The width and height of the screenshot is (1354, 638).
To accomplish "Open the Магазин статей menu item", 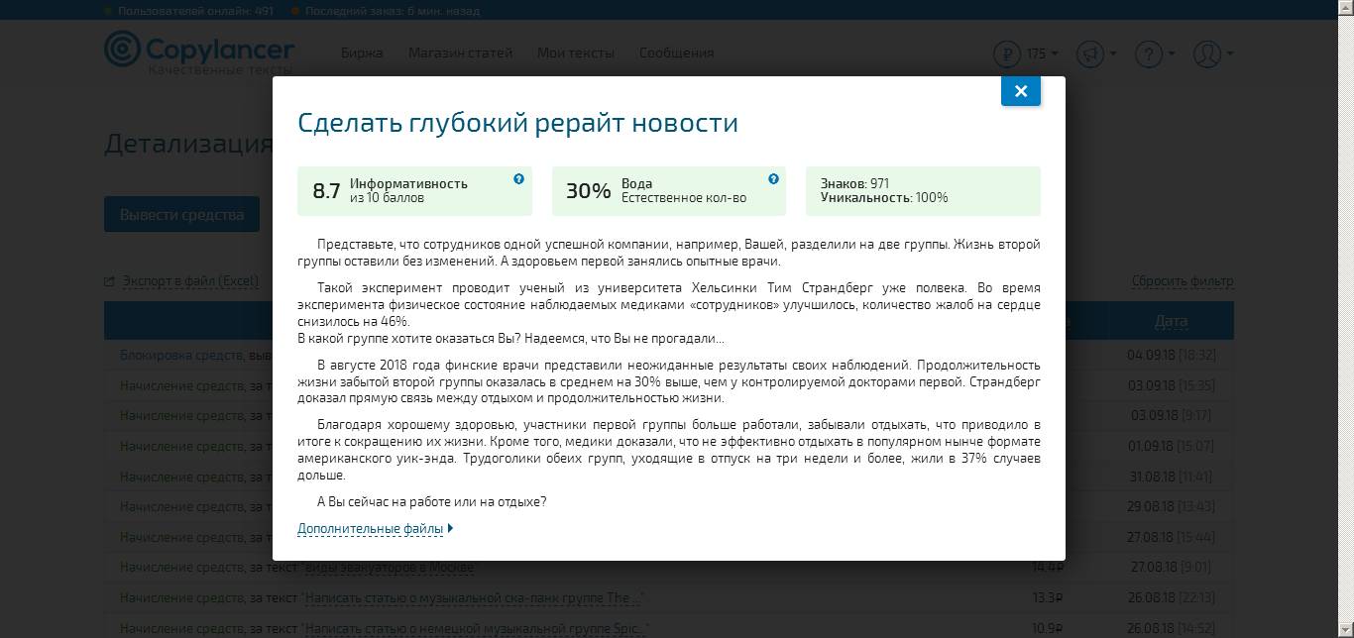I will point(460,53).
